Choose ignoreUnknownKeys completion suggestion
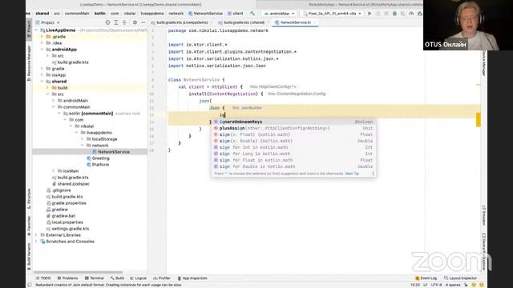The height and width of the screenshot is (288, 513). coord(293,122)
